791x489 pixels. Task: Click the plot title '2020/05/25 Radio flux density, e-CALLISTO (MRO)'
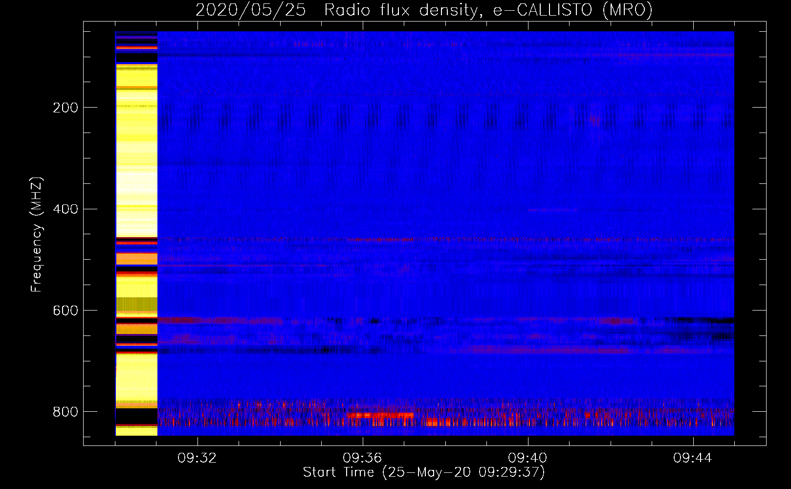424,10
